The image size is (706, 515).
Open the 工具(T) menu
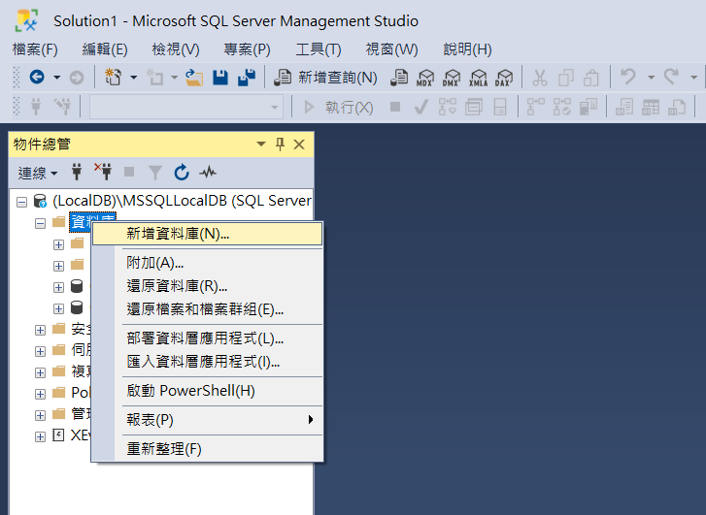319,49
